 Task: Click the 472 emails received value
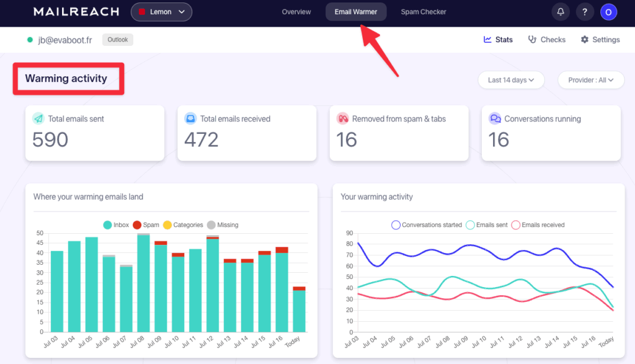pyautogui.click(x=202, y=140)
